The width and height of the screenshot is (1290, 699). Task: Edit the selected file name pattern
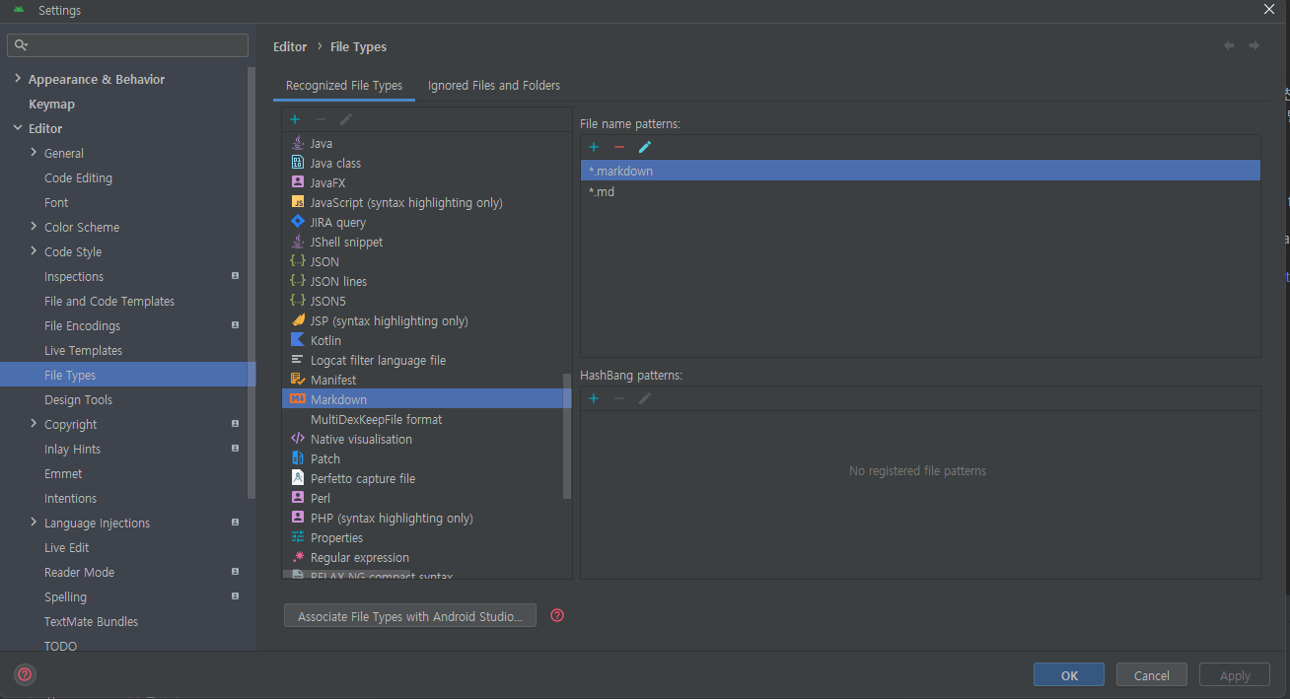tap(645, 147)
